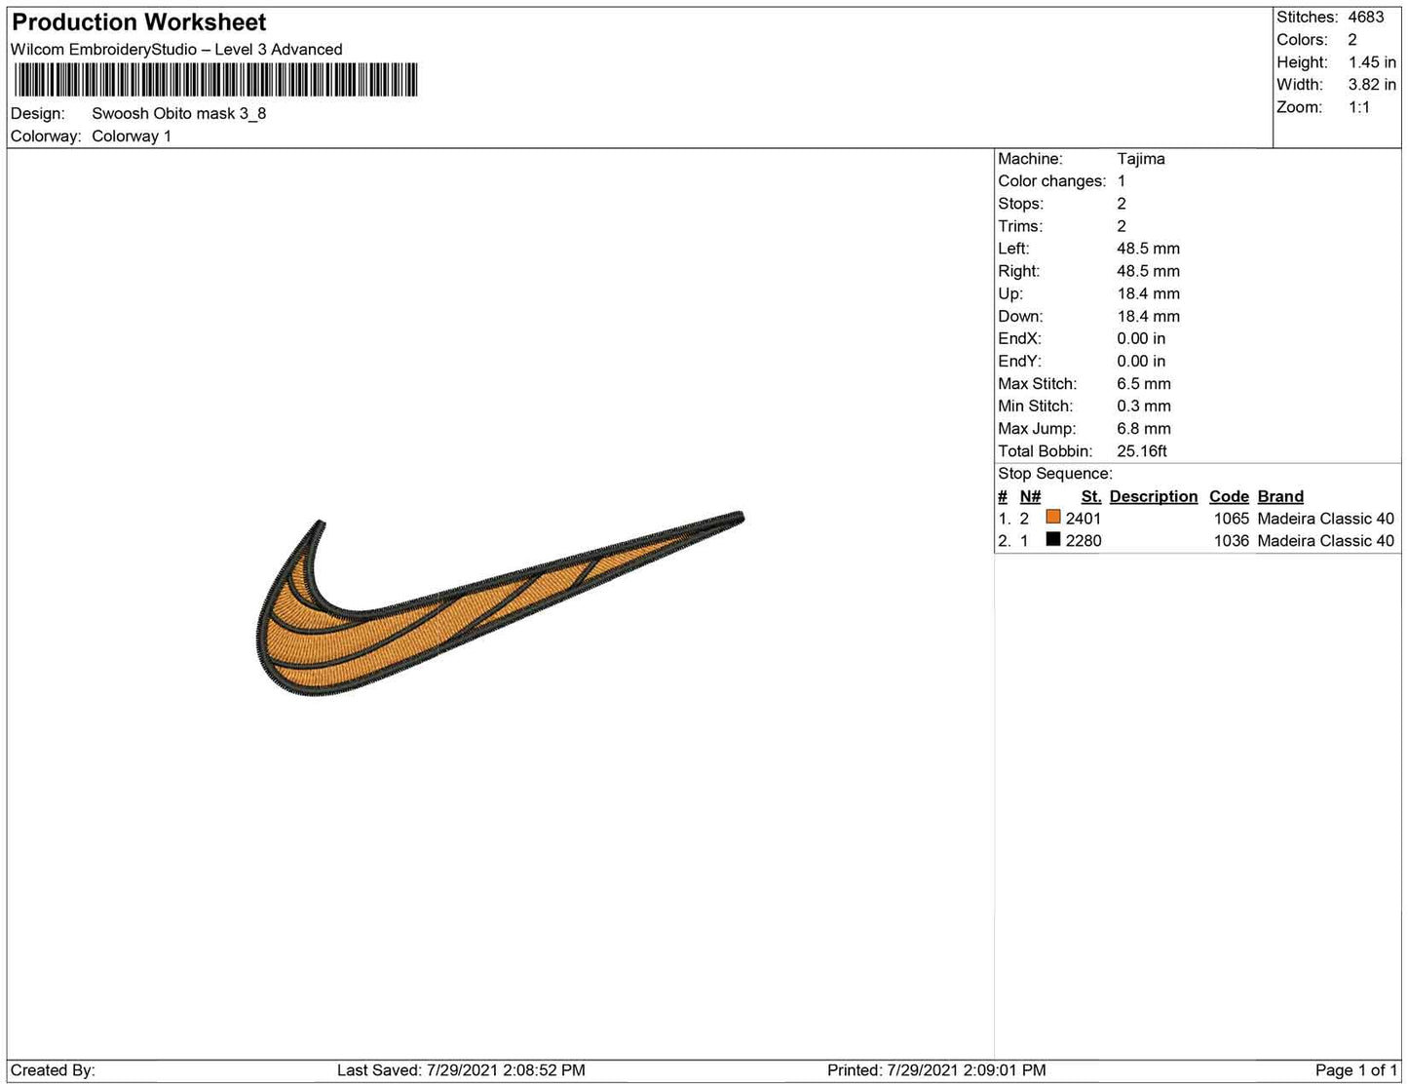1408x1084 pixels.
Task: Select Min Stitch value "0.3 mm"
Action: (1144, 406)
